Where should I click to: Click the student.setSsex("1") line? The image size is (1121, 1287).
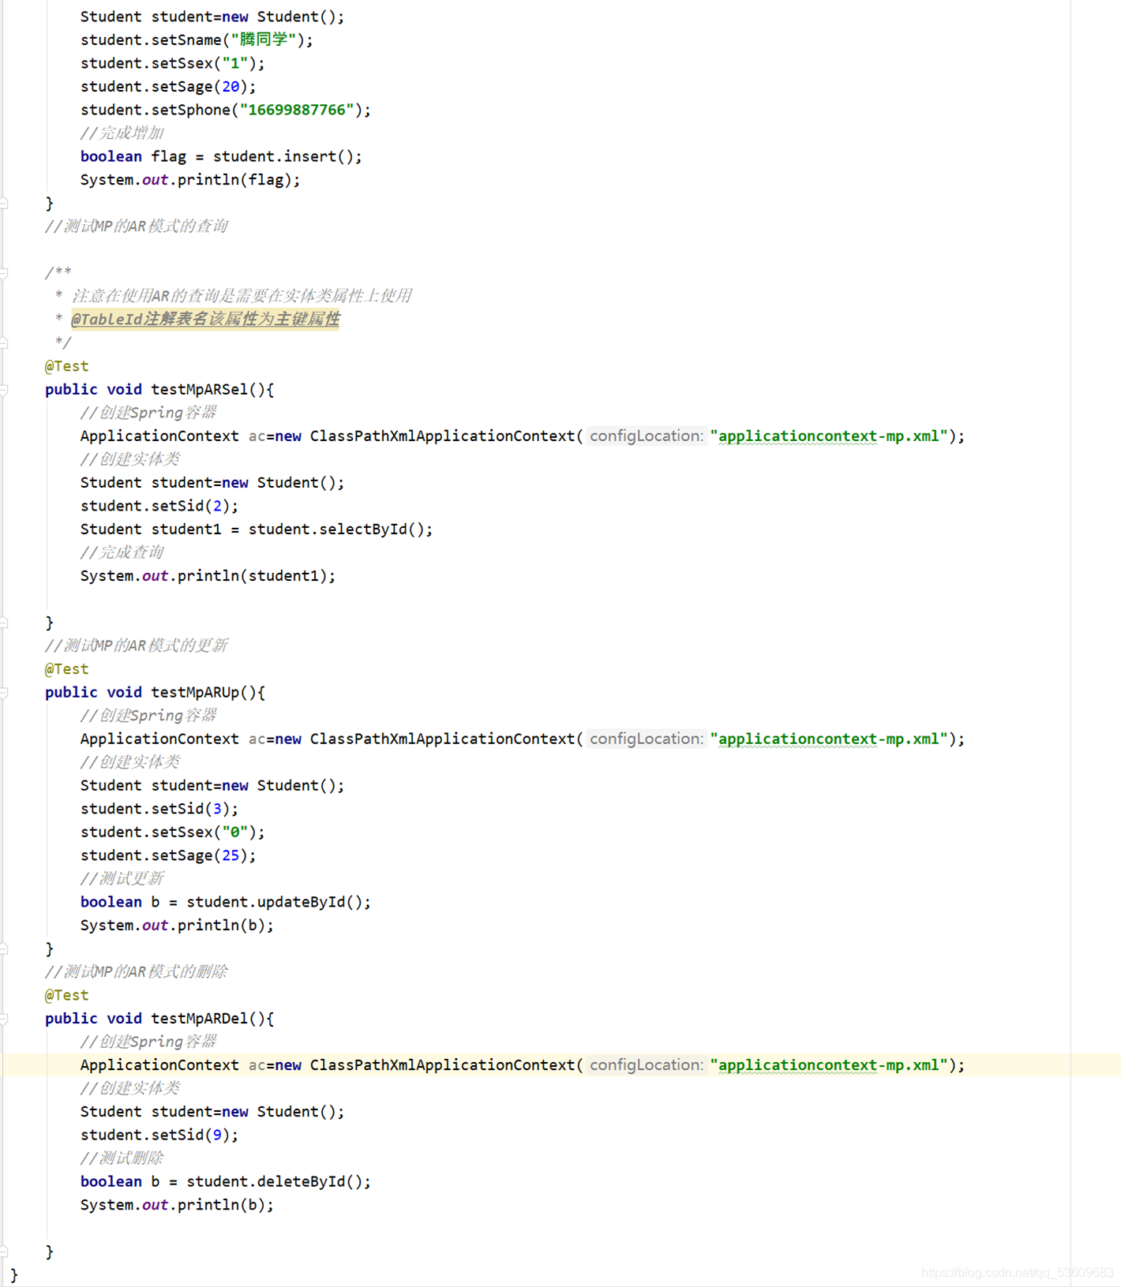tap(172, 63)
